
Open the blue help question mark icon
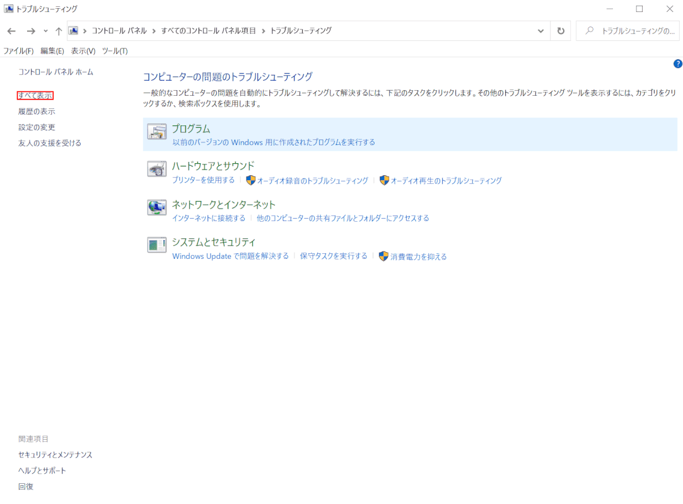pos(678,64)
